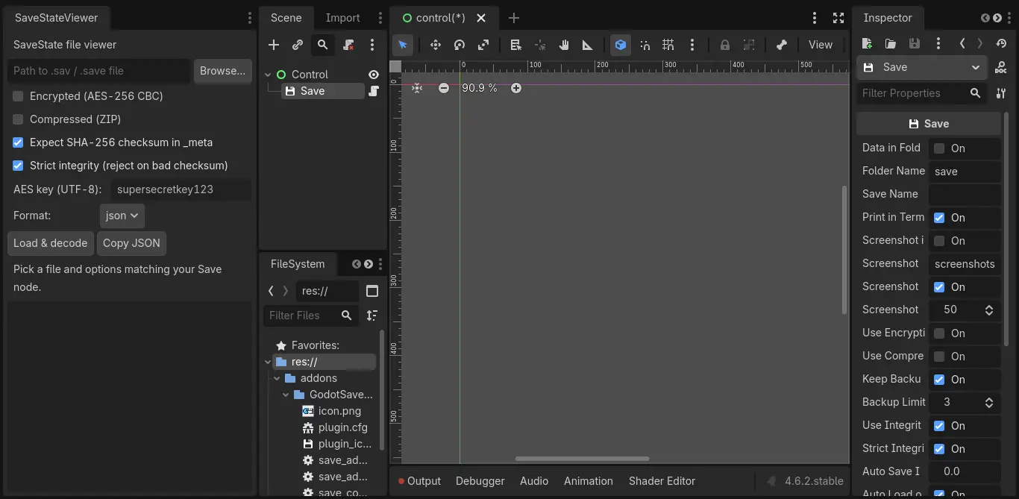Create a new resource in Inspector
The width and height of the screenshot is (1019, 499).
pyautogui.click(x=867, y=44)
